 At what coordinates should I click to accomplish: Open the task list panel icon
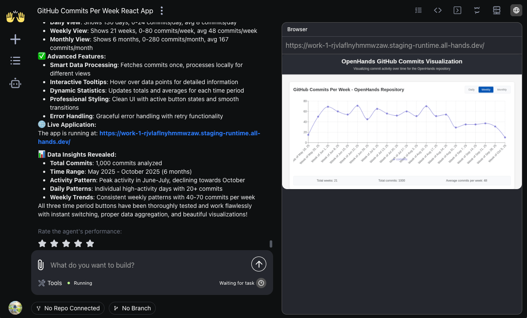click(x=418, y=10)
